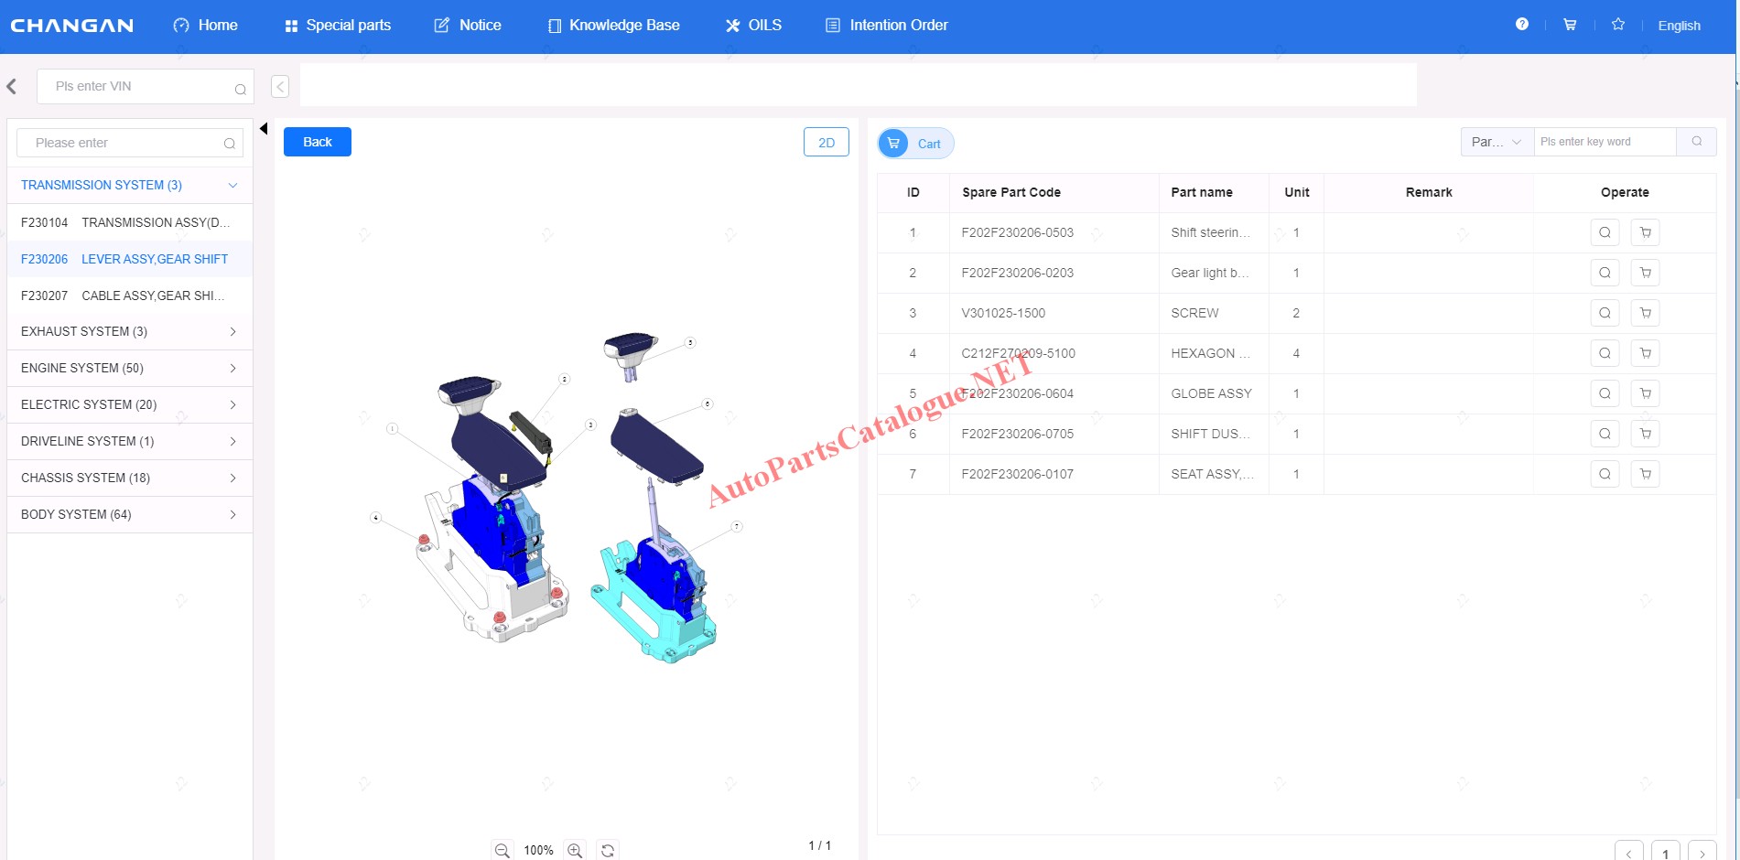
Task: Focus the Pls enter VIN field
Action: pos(137,87)
